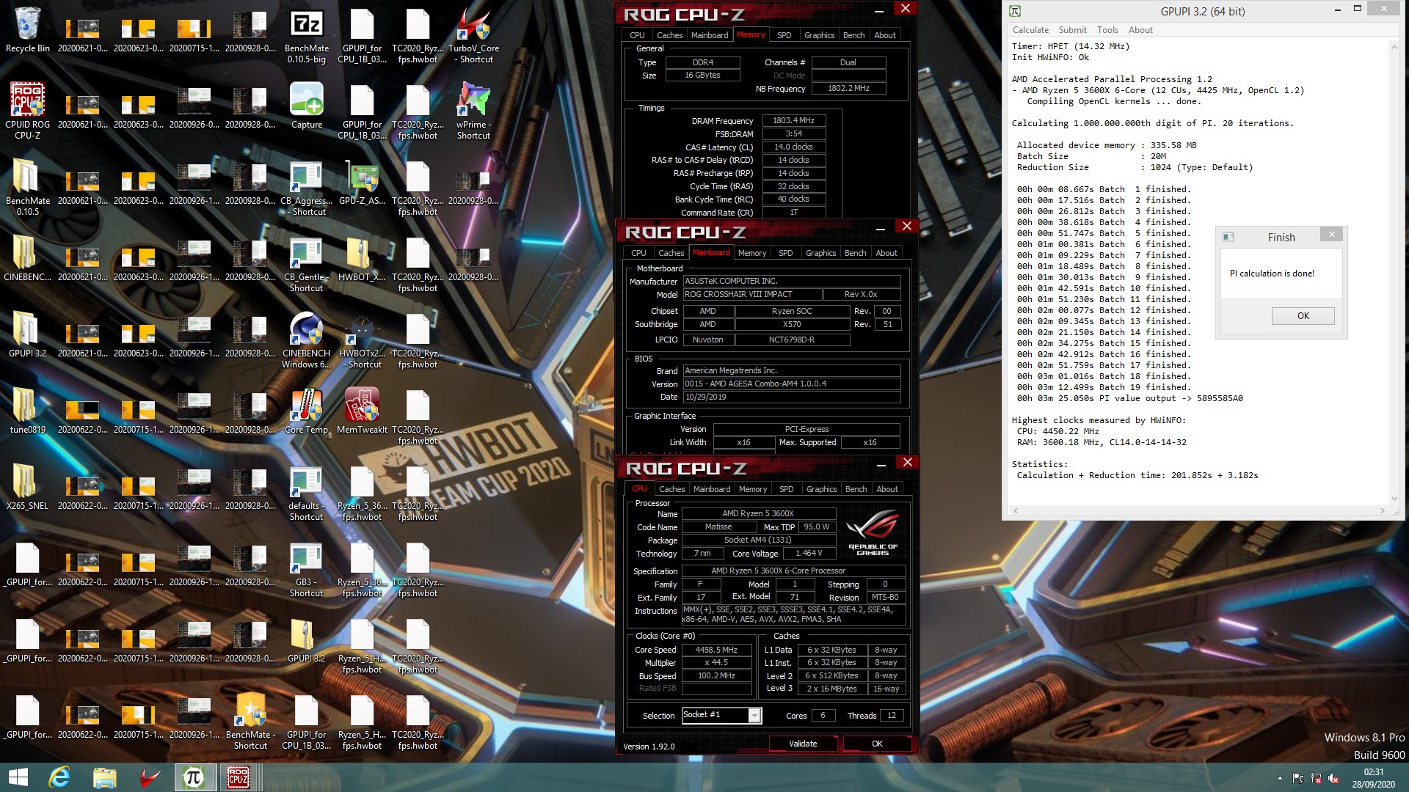Click OK button in bottom CPU-Z window
1409x792 pixels.
(877, 744)
